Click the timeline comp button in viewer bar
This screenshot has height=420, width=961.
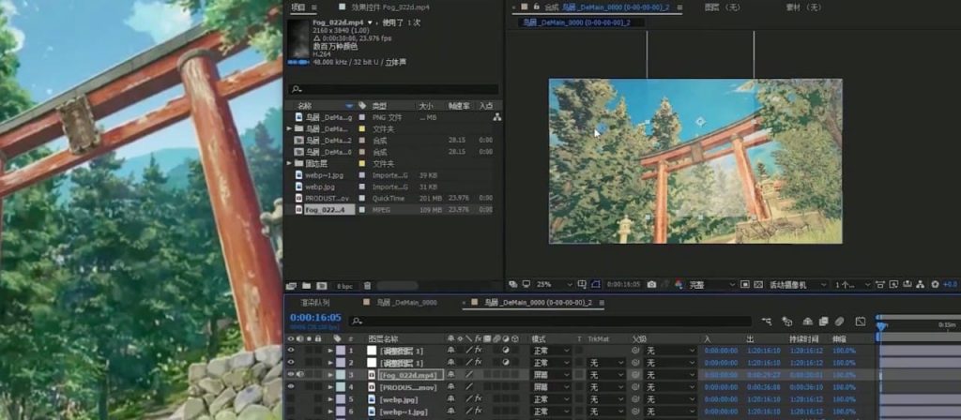(908, 285)
